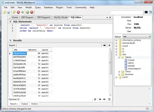This screenshot has width=154, height=112.
Task: Open the Default schema dropdown
Action: coord(137,36)
